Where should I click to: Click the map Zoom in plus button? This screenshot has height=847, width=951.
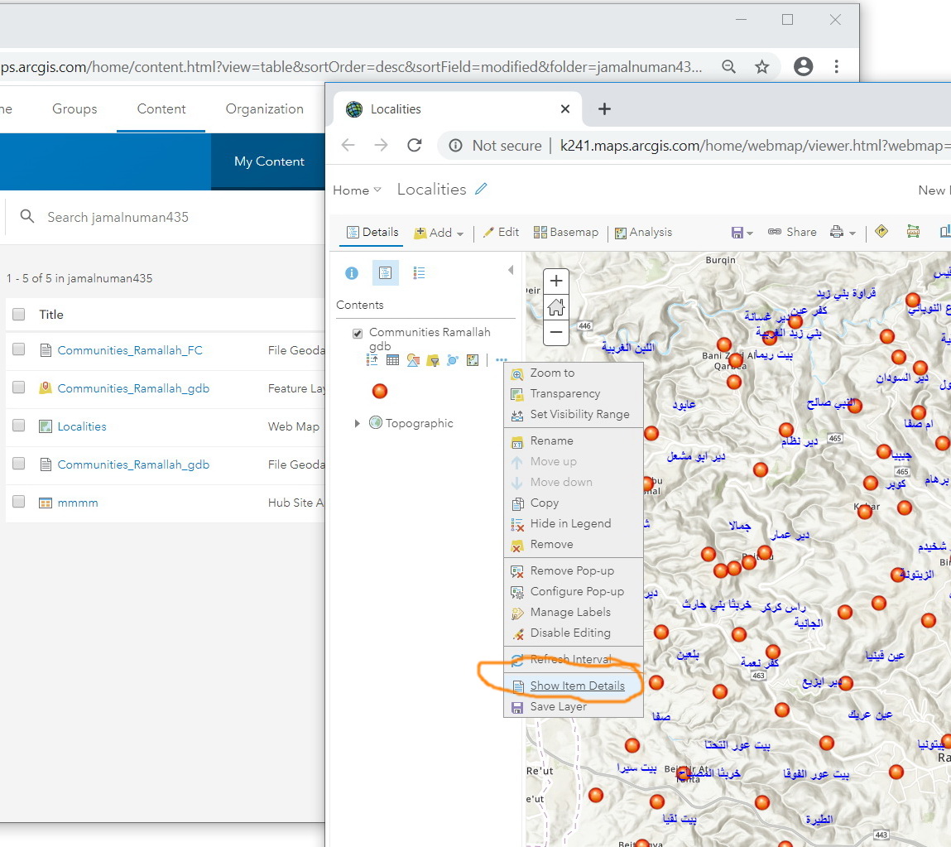pos(556,282)
